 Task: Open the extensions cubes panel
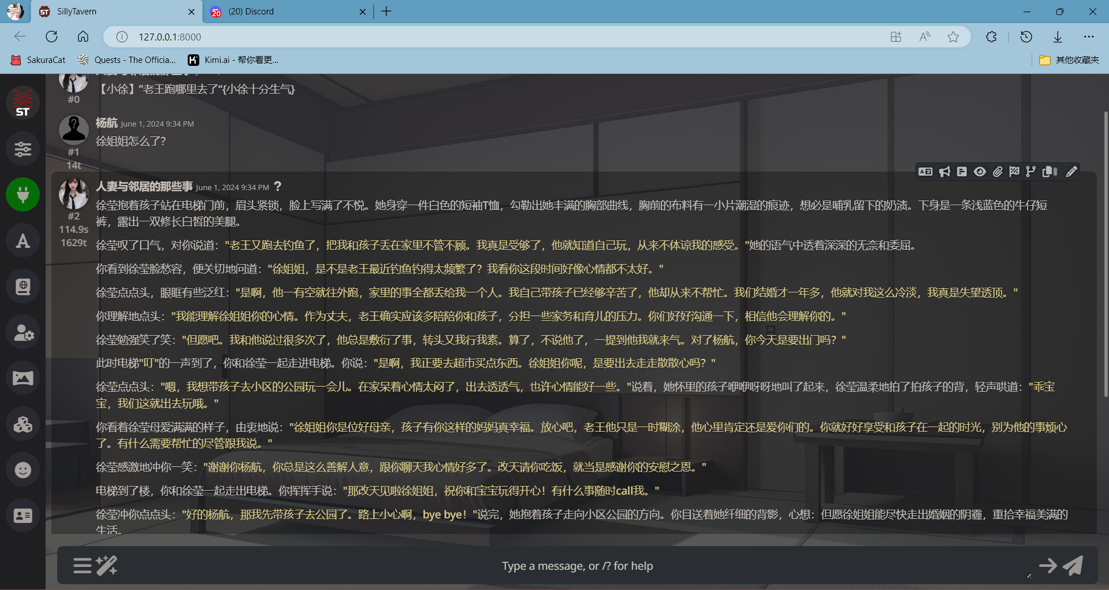23,424
